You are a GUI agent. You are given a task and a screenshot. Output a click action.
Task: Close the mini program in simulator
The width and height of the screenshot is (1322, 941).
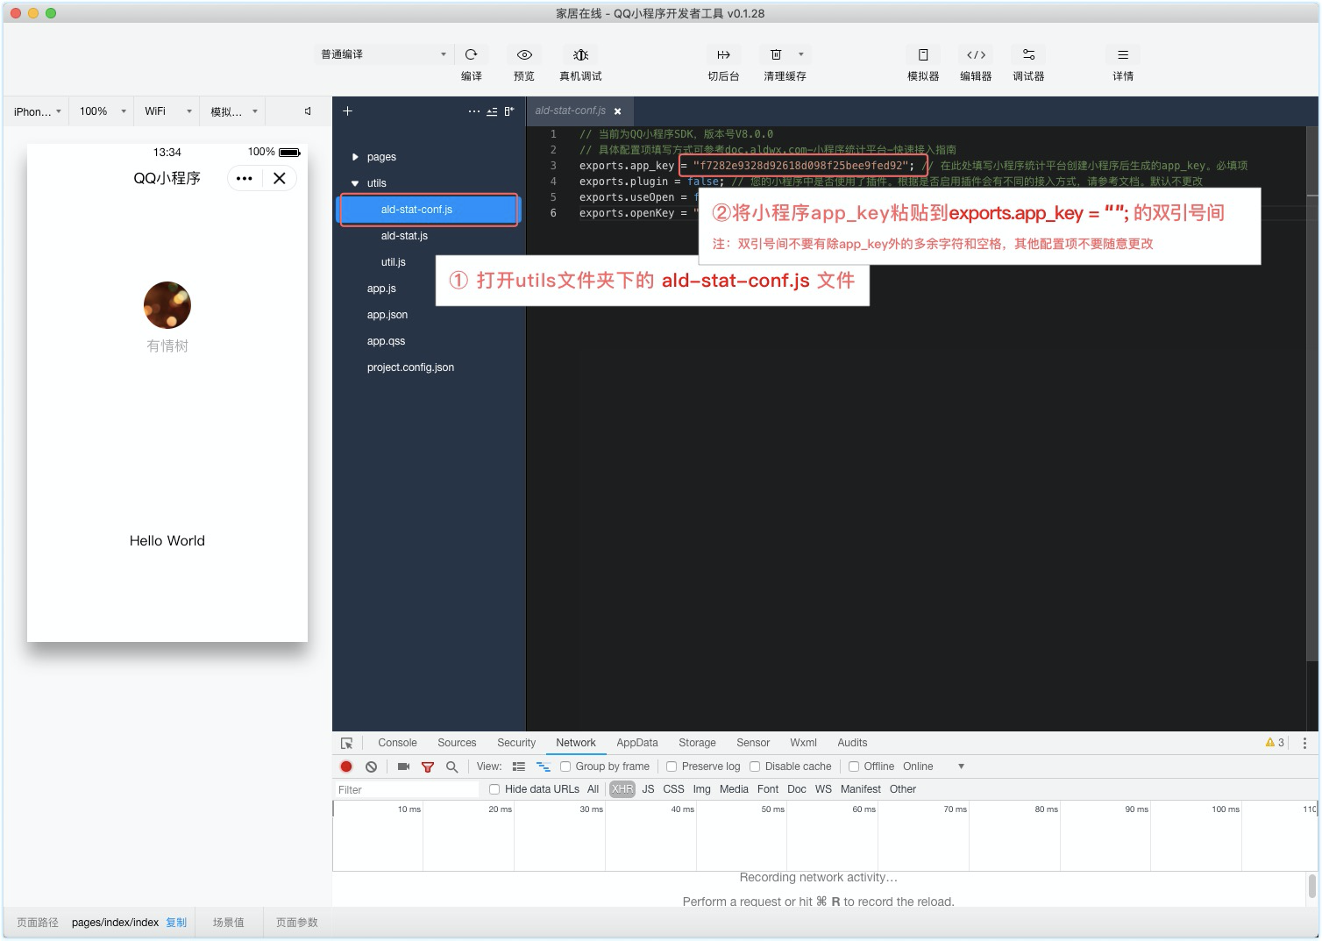[280, 178]
